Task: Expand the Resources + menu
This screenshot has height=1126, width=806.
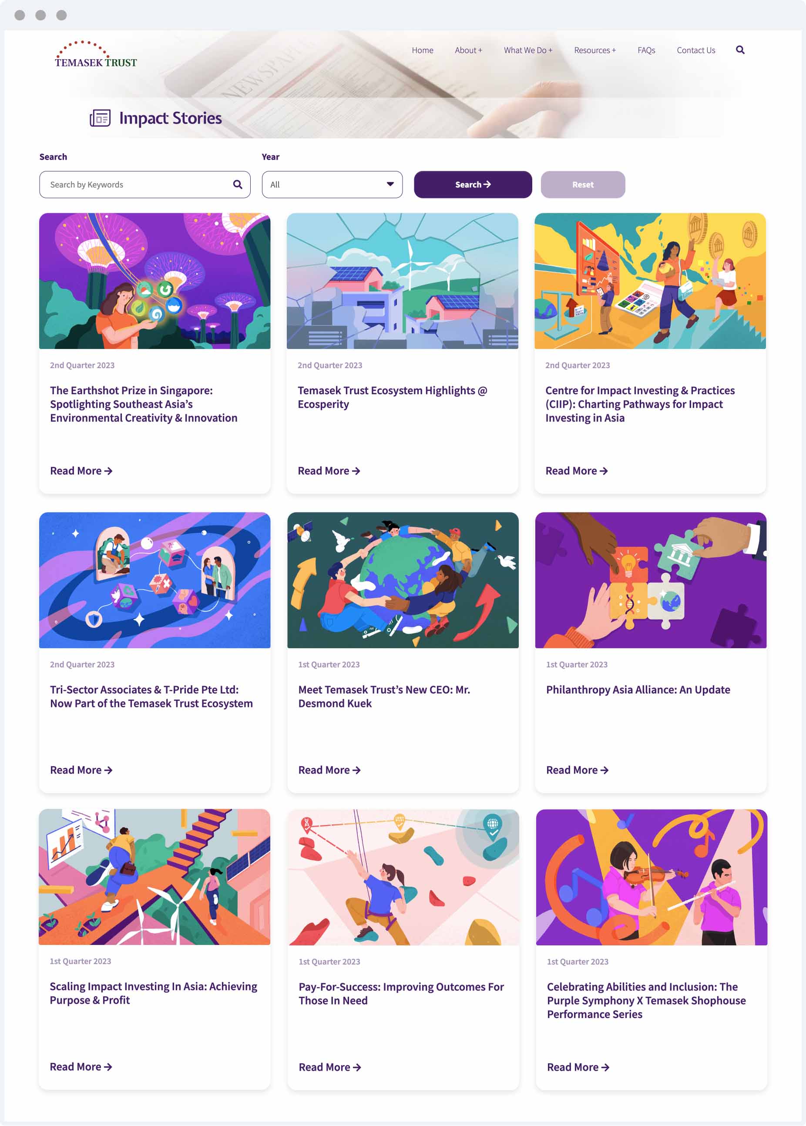Action: coord(594,50)
